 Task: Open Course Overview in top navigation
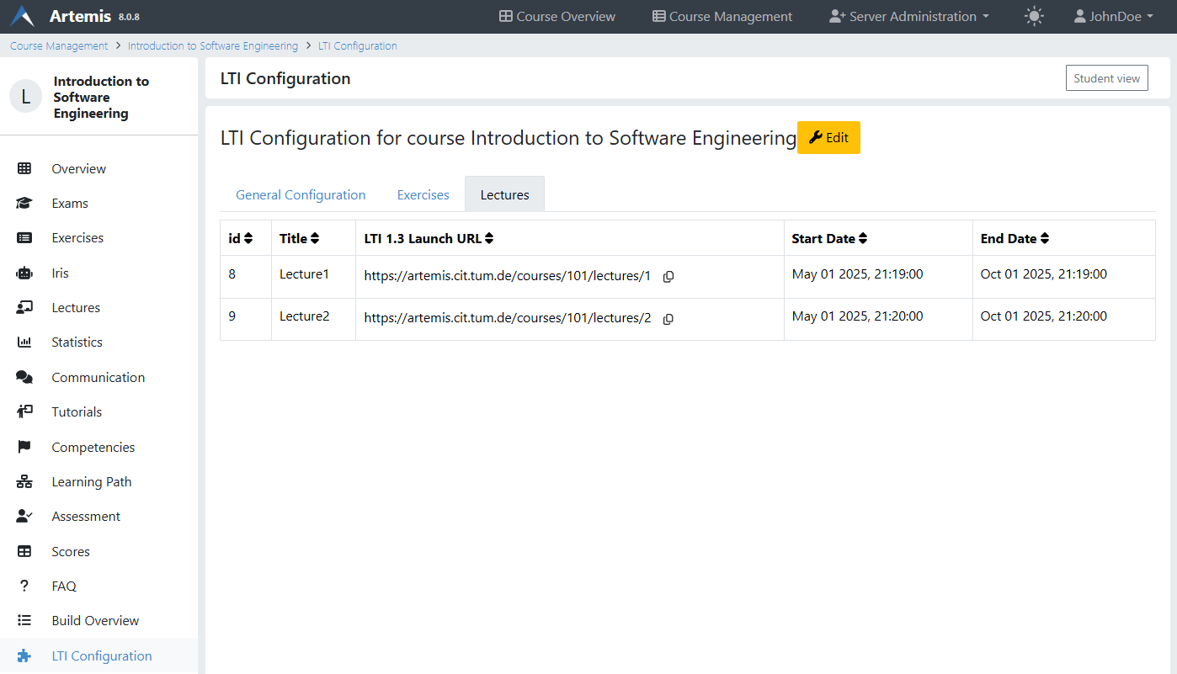(557, 16)
